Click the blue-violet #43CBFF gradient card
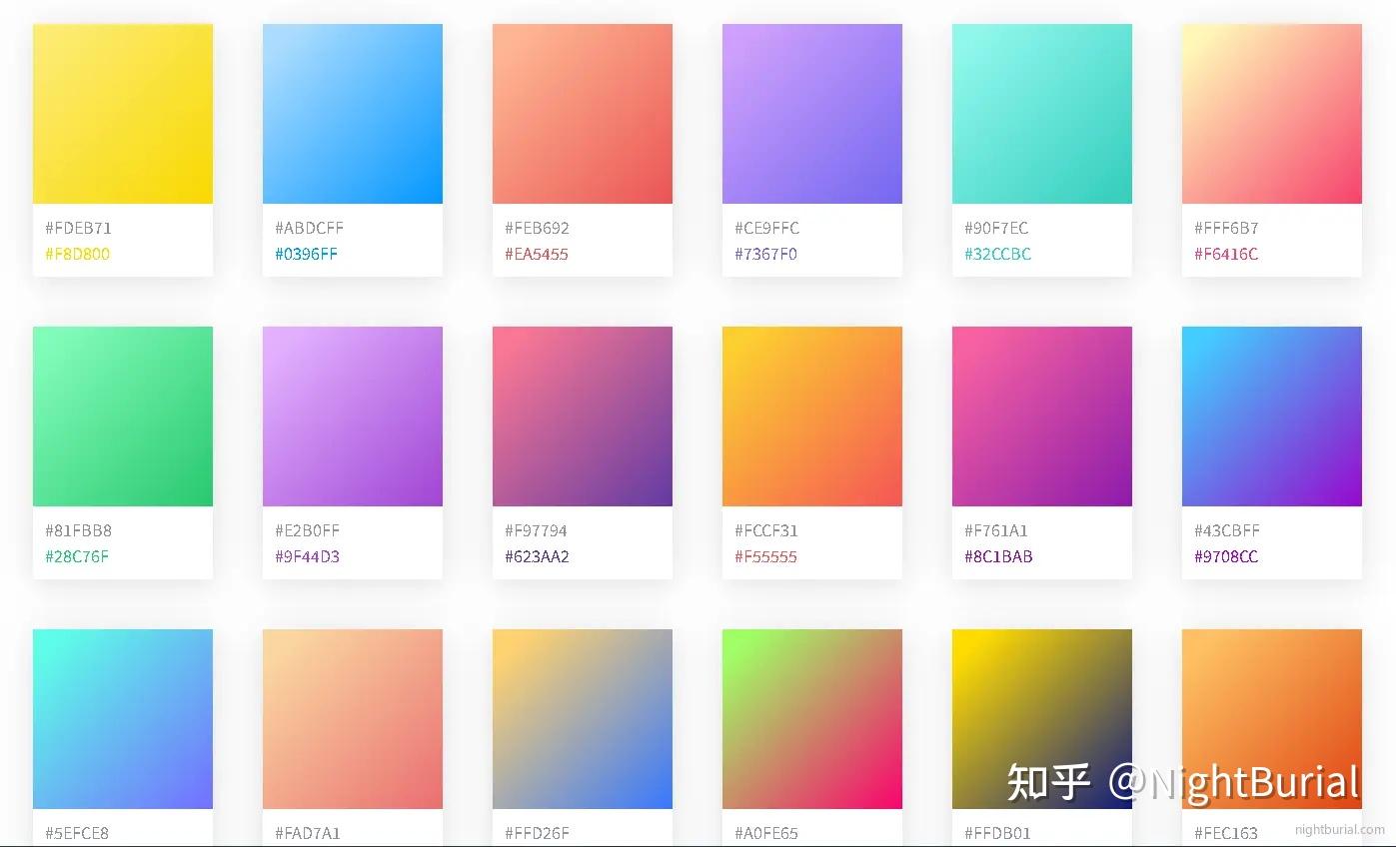This screenshot has width=1396, height=847. point(1271,416)
